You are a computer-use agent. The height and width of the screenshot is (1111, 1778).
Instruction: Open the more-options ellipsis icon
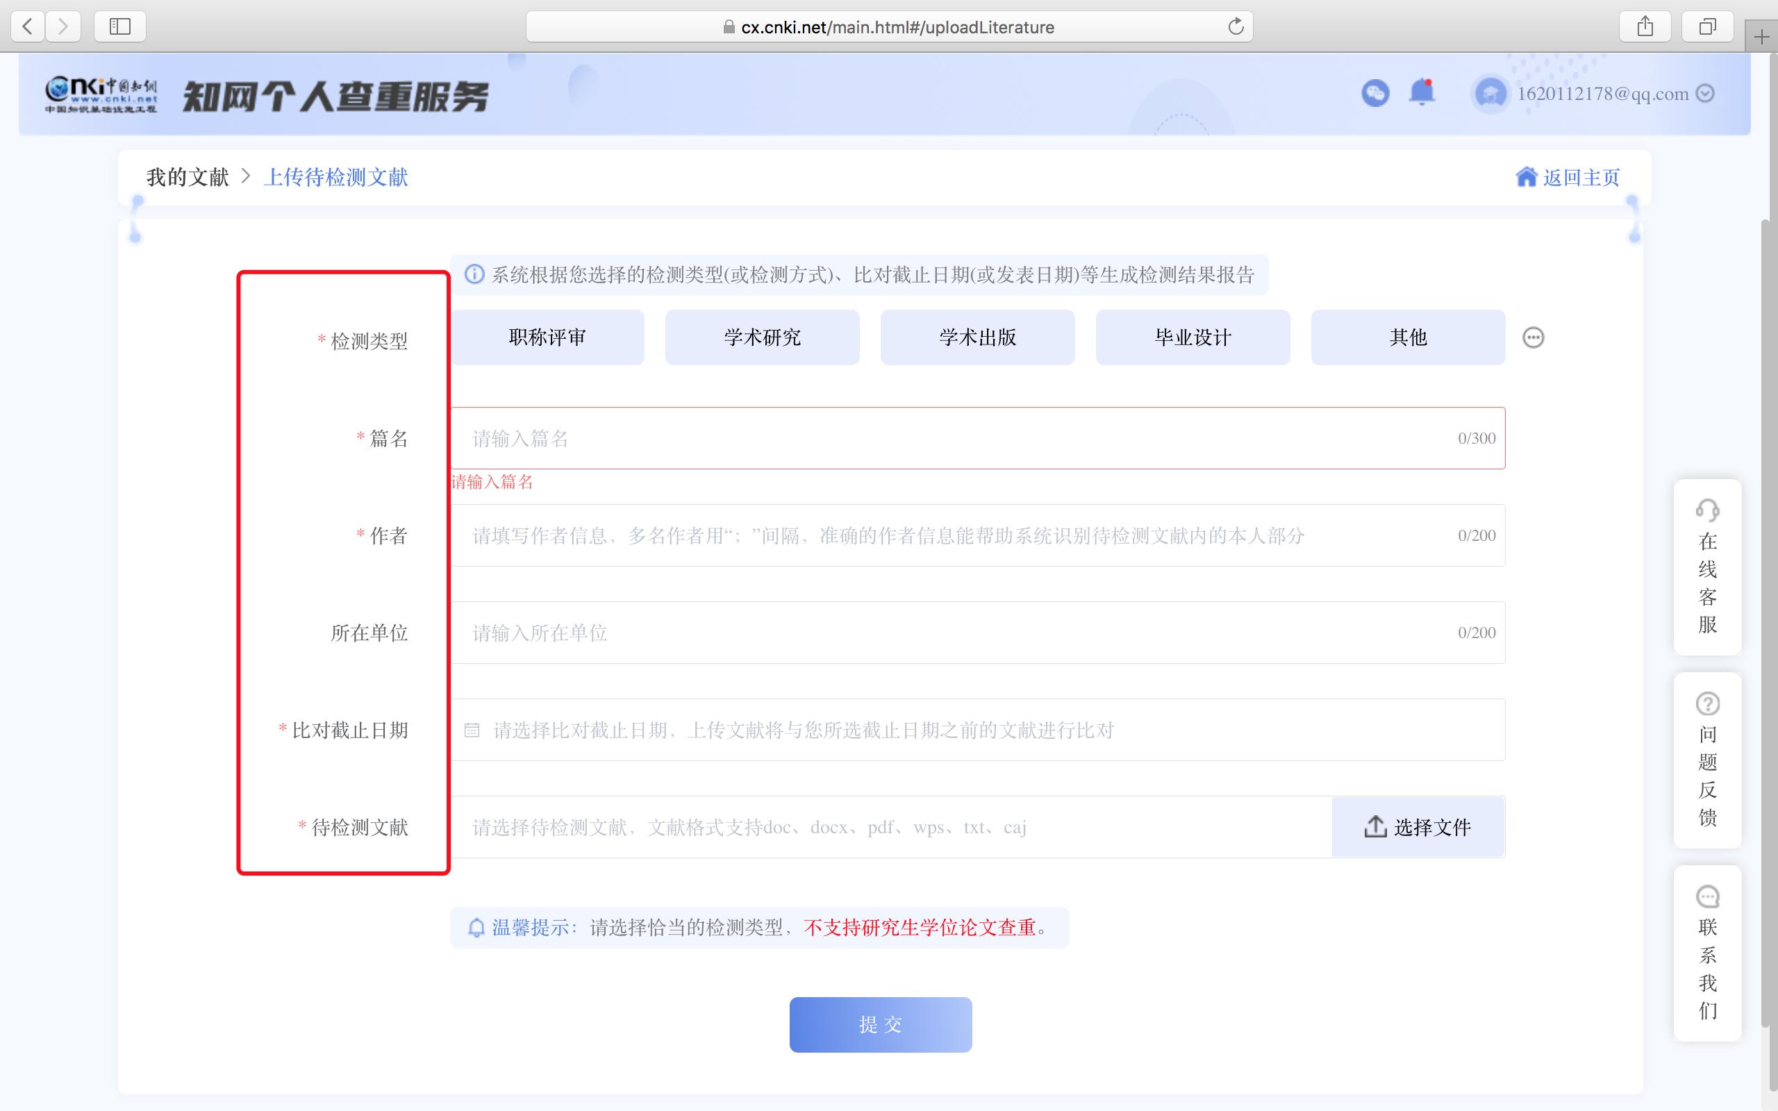tap(1534, 337)
